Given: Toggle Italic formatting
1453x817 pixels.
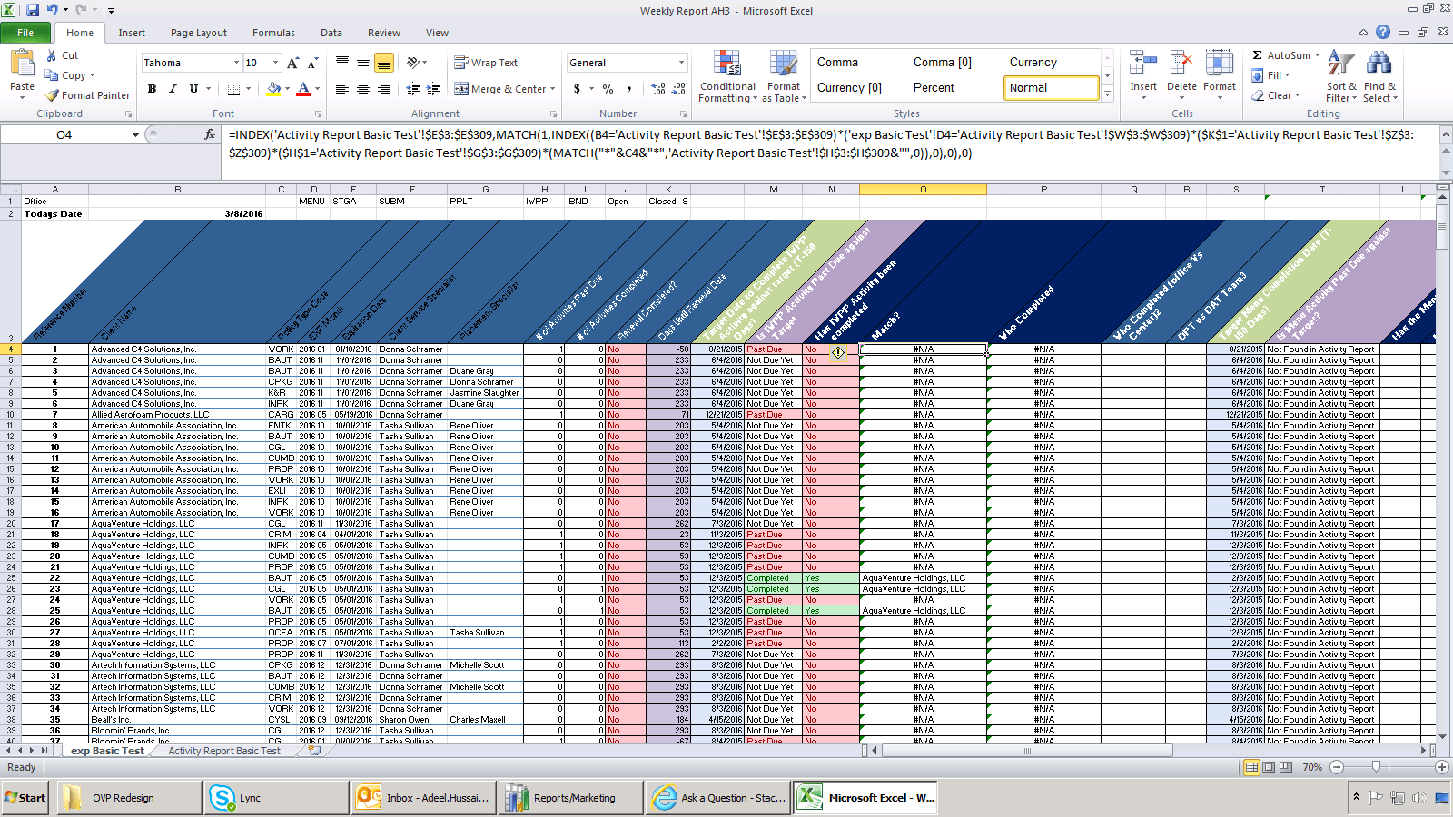Looking at the screenshot, I should tap(173, 89).
